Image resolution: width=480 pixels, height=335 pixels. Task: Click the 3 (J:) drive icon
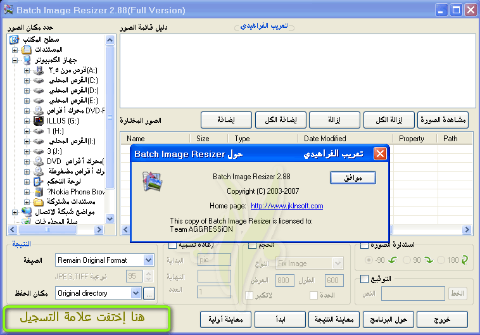coord(39,151)
